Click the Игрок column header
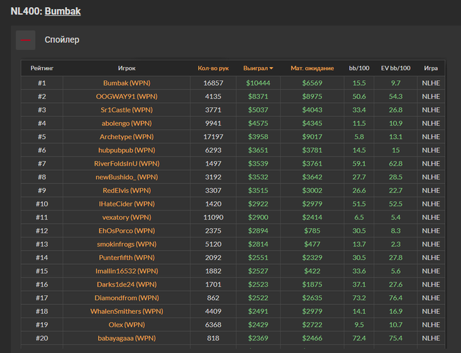The width and height of the screenshot is (461, 353). tap(126, 68)
